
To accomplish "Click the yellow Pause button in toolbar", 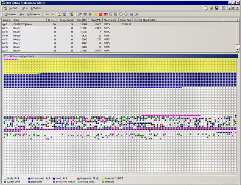I will point(96,14).
